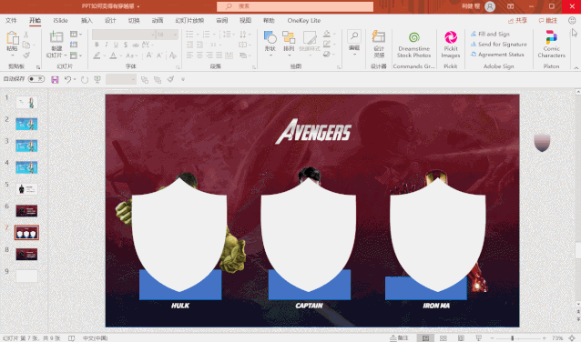Viewport: 581px width, 342px height.
Task: Click the zoom slider handle
Action: click(512, 338)
